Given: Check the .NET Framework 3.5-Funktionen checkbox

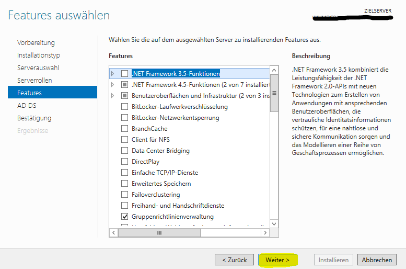Looking at the screenshot, I should (x=124, y=74).
